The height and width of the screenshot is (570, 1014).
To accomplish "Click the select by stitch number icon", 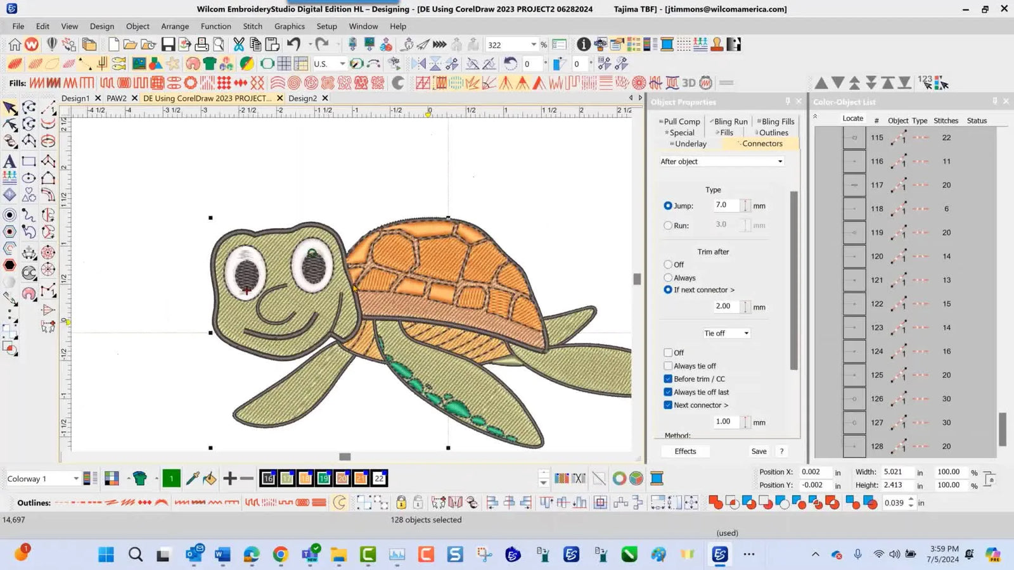I will point(925,82).
